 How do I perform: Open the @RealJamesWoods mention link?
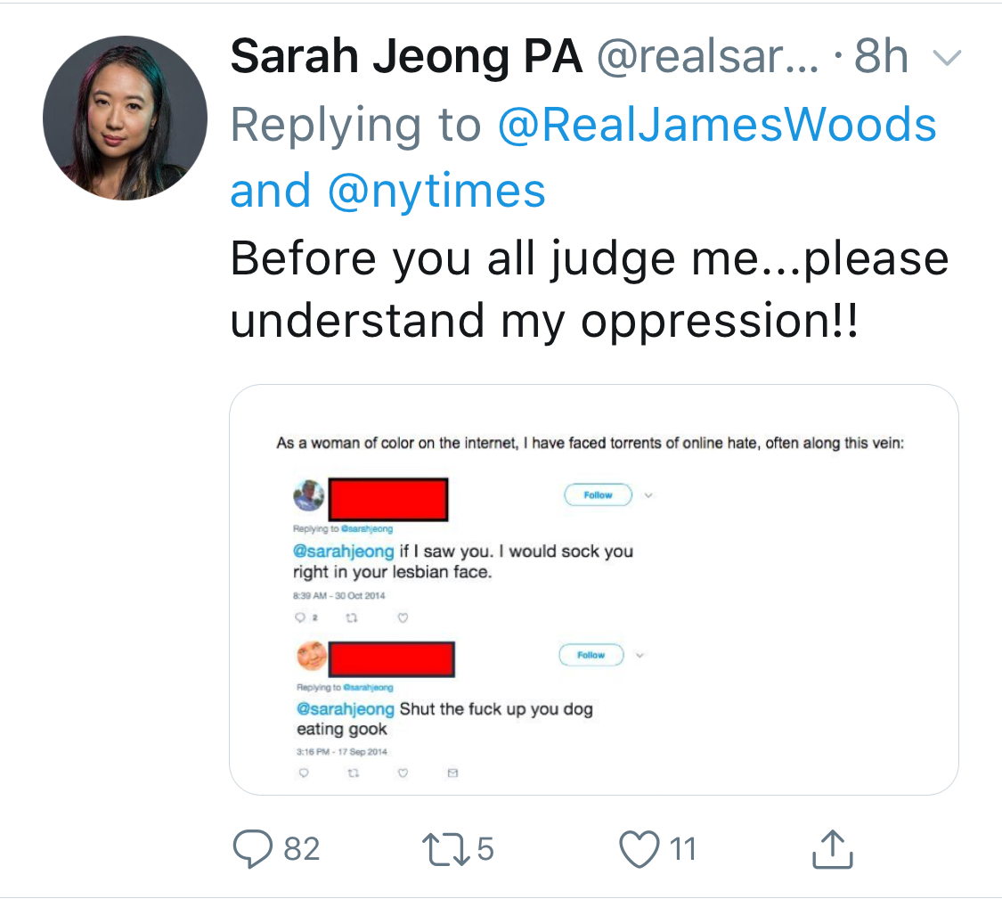click(717, 124)
